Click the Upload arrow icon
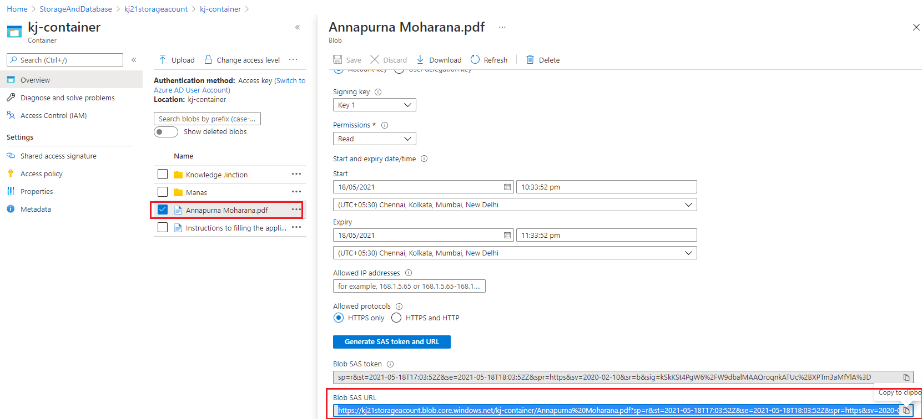The height and width of the screenshot is (419, 922). pos(163,60)
